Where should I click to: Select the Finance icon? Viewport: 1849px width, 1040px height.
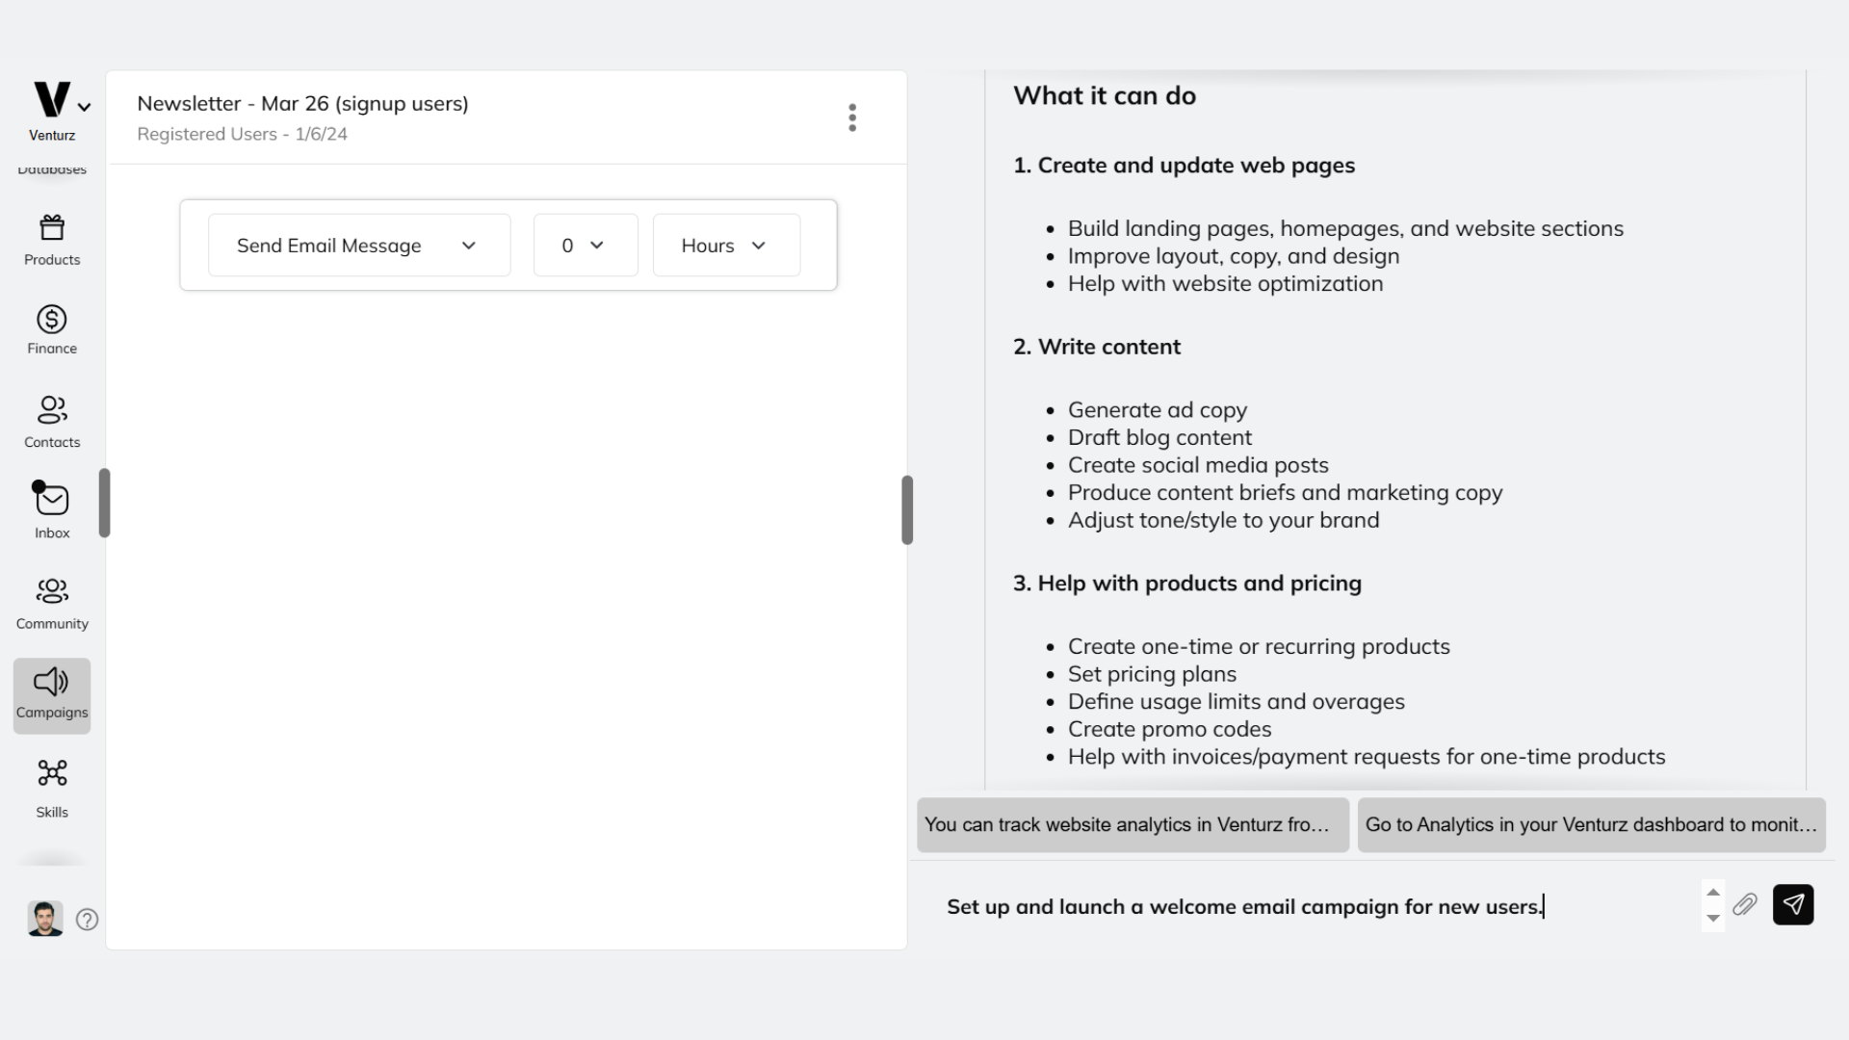pos(51,327)
